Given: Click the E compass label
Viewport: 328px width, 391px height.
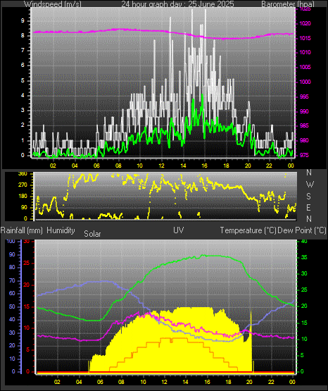Looking at the screenshot, I should (308, 207).
